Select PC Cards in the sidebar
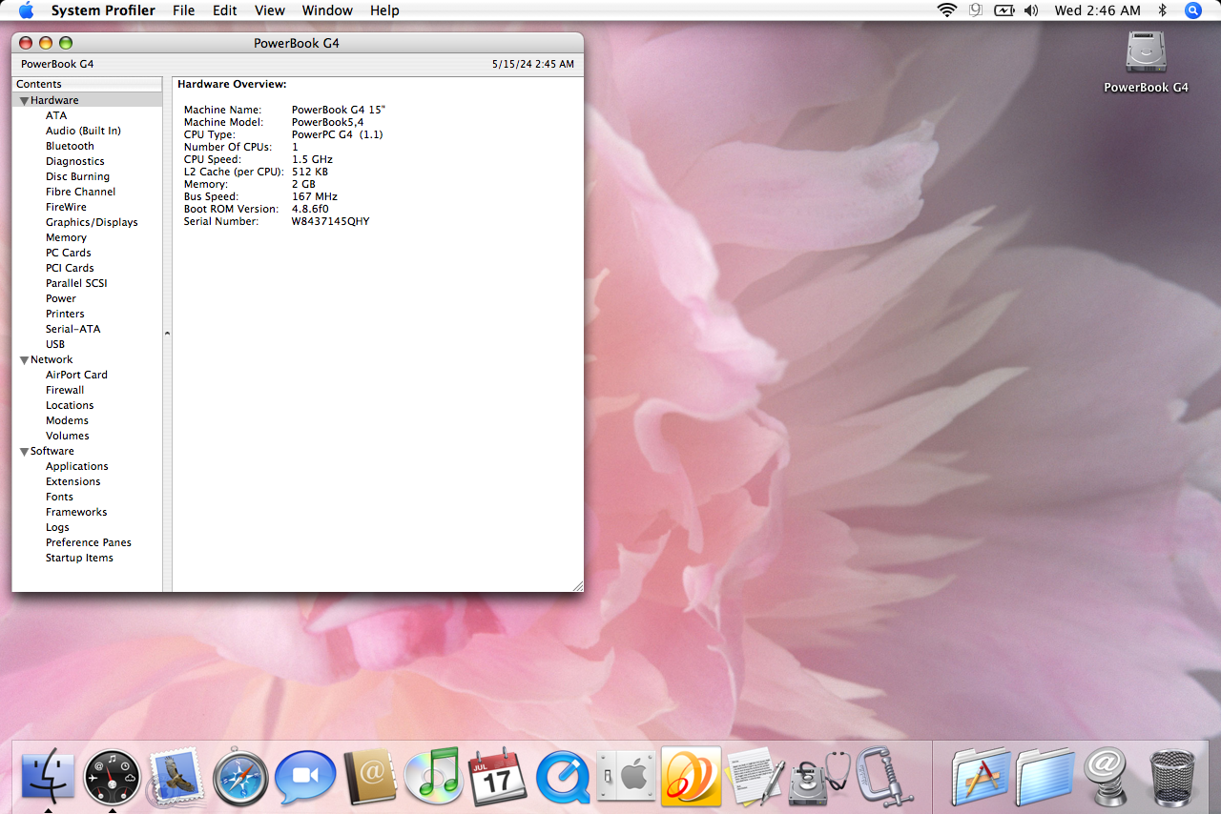This screenshot has height=814, width=1221. pyautogui.click(x=69, y=253)
